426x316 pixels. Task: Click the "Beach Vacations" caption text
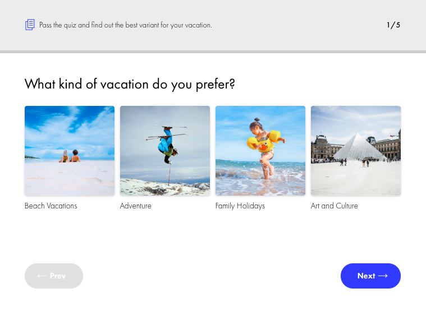pyautogui.click(x=51, y=206)
